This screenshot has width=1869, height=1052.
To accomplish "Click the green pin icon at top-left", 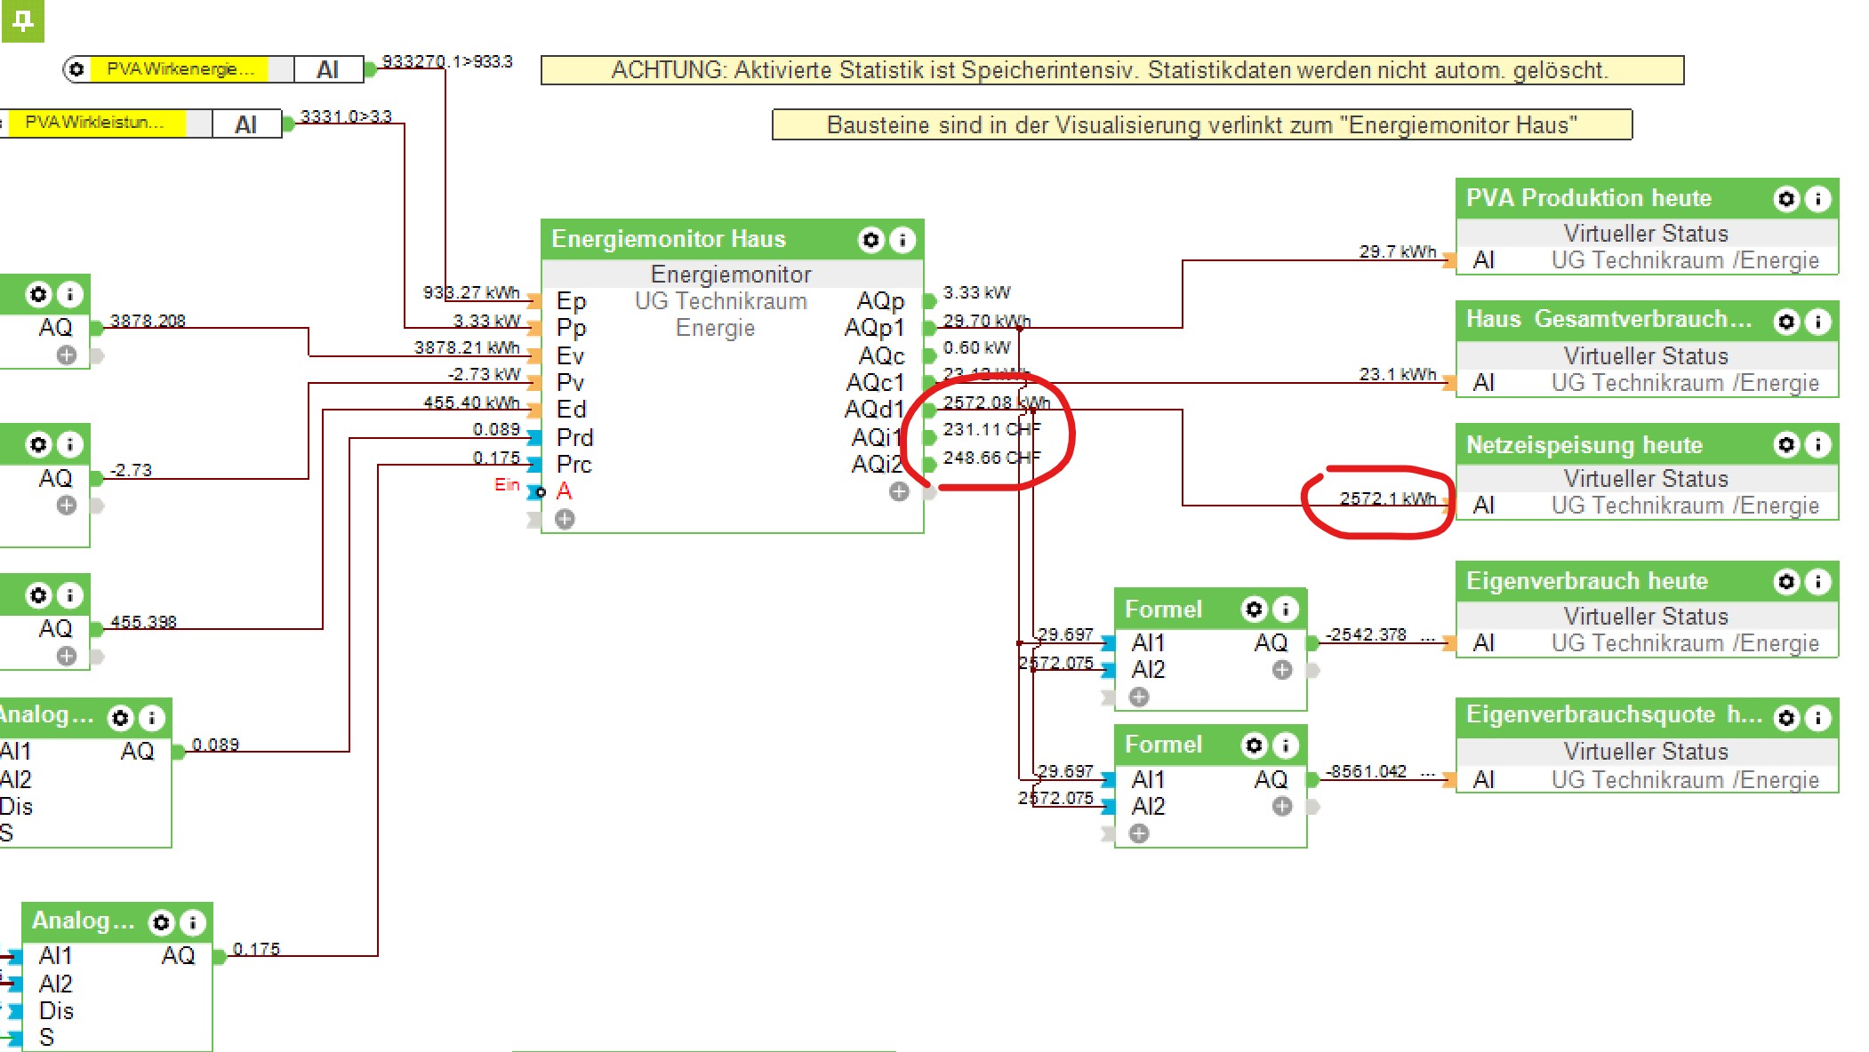I will [22, 20].
